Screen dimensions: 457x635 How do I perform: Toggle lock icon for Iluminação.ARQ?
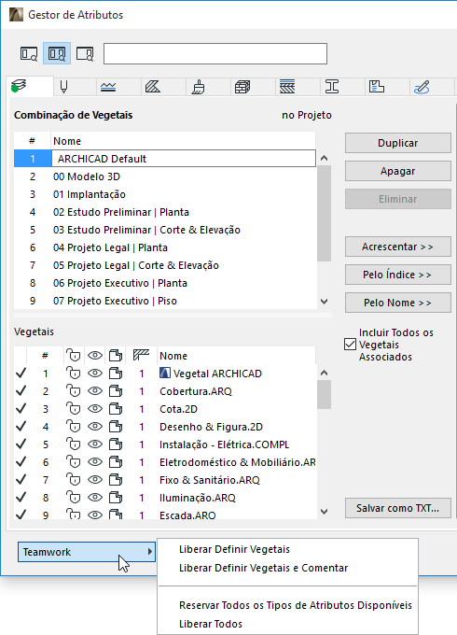click(x=73, y=498)
